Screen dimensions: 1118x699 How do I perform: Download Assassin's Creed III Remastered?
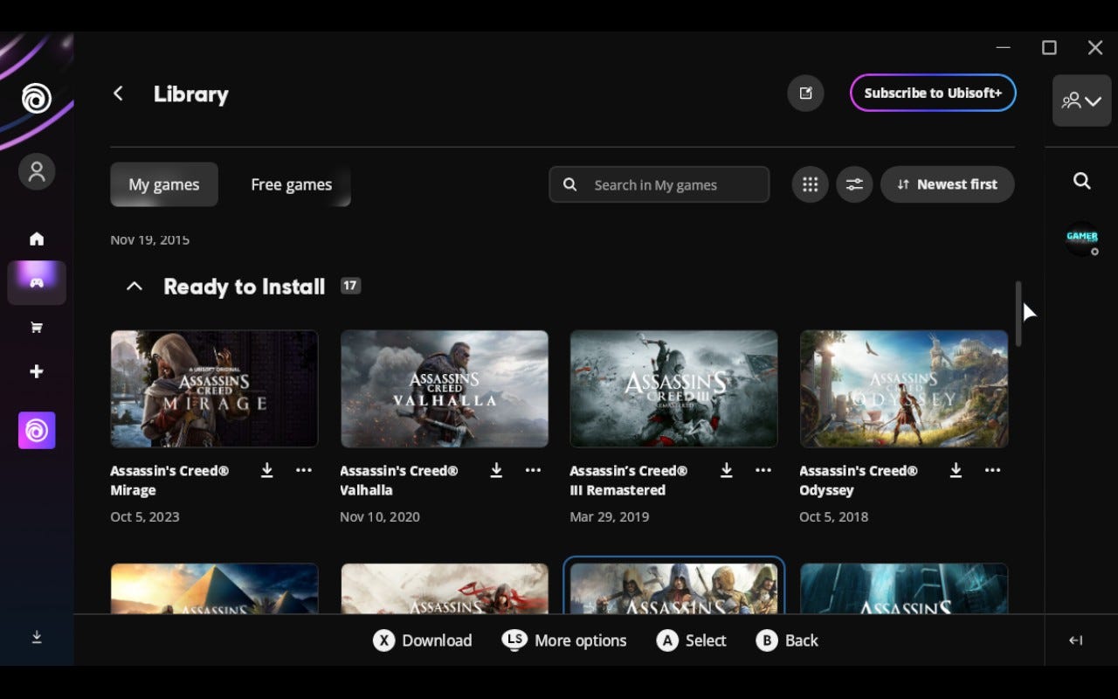coord(726,470)
